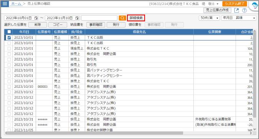Click horizontal scrollbar right arrow
The height and width of the screenshot is (139, 259).
tap(251, 133)
